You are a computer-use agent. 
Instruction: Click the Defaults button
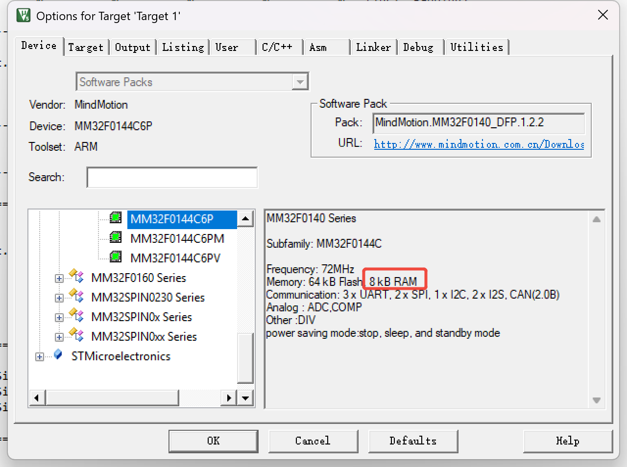point(413,441)
